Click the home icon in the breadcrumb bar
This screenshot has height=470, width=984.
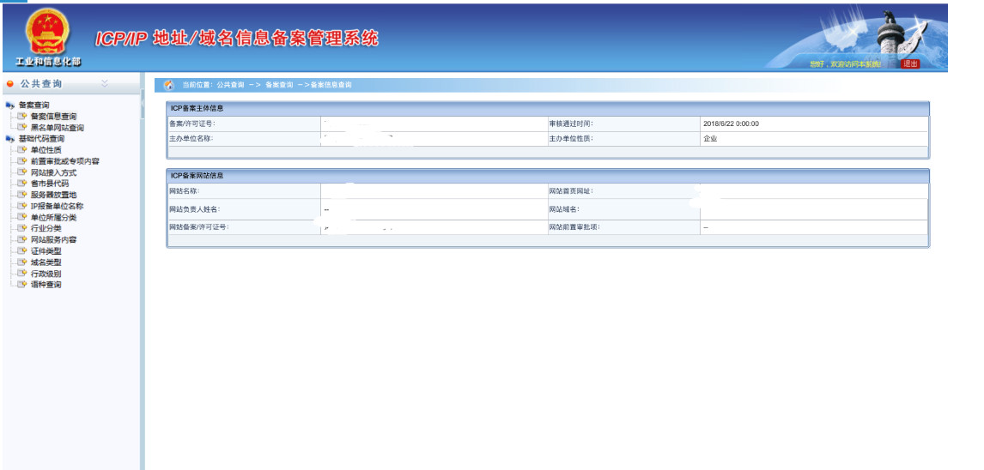pyautogui.click(x=168, y=85)
